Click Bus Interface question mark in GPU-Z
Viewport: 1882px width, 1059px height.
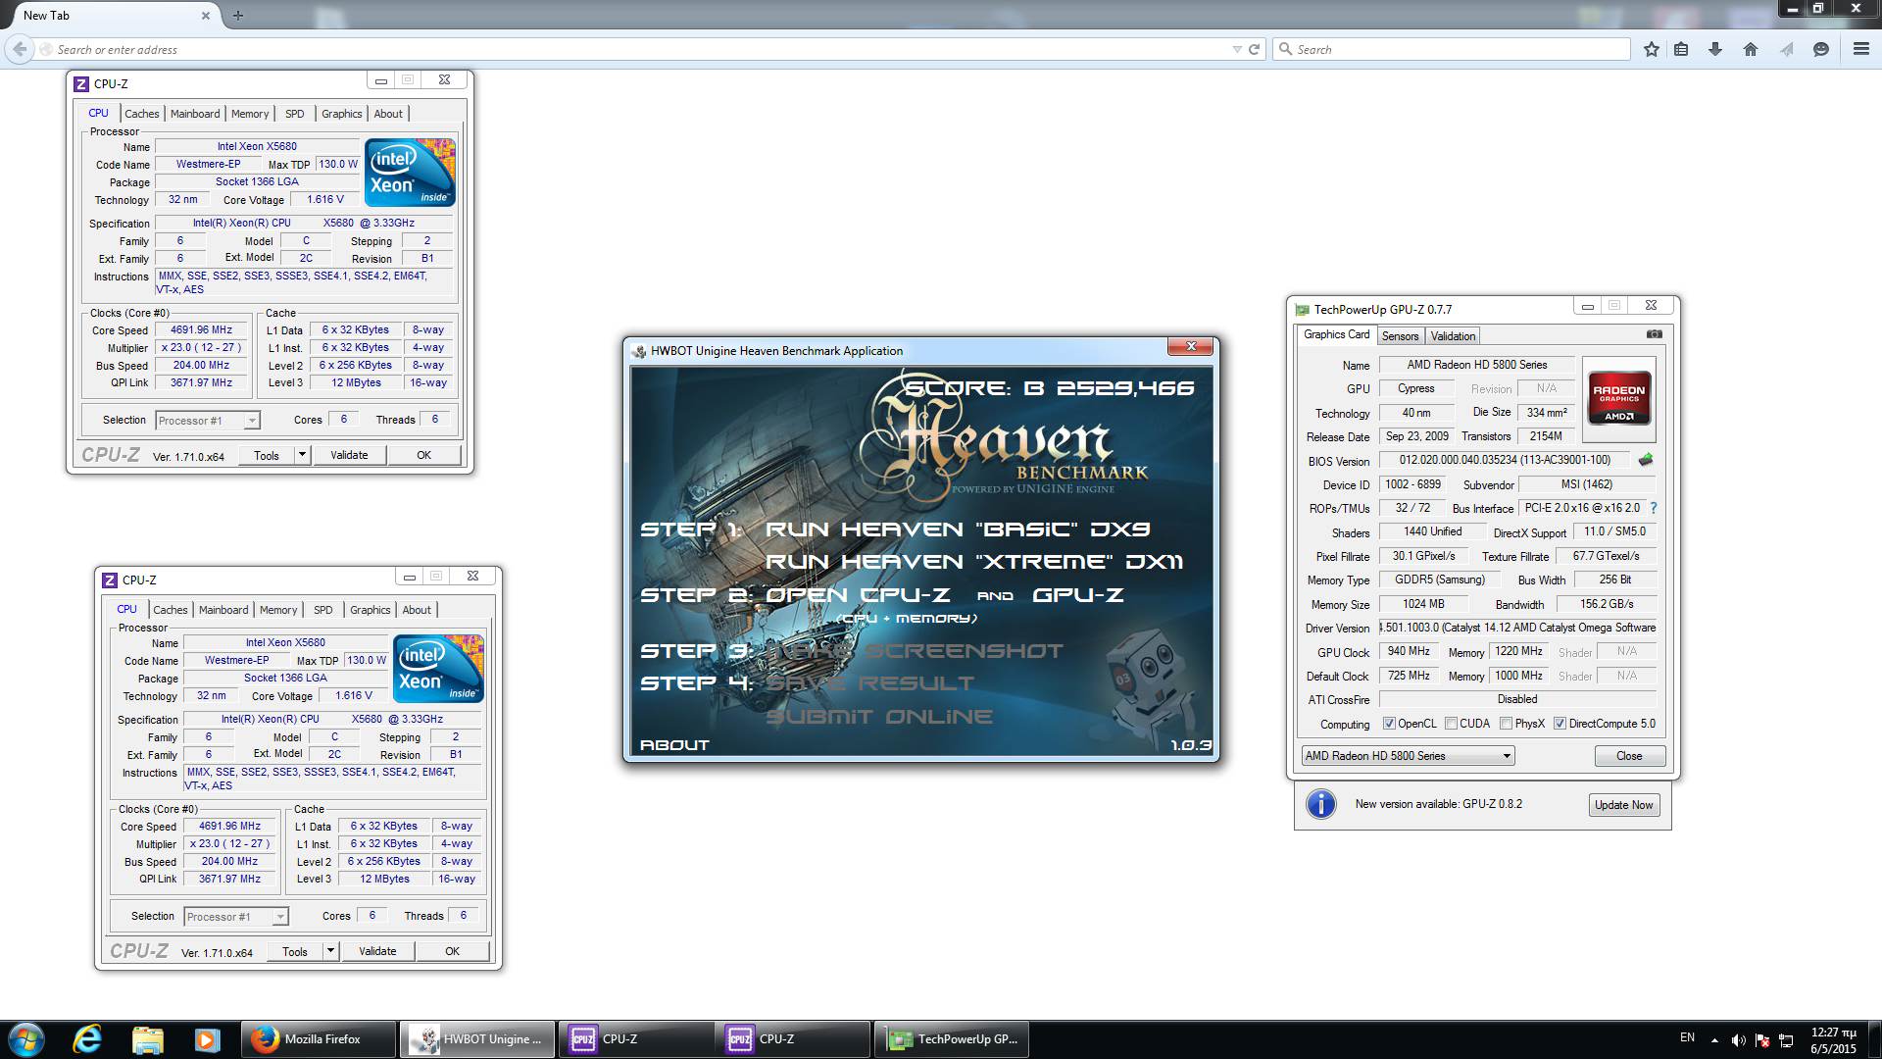(1654, 508)
